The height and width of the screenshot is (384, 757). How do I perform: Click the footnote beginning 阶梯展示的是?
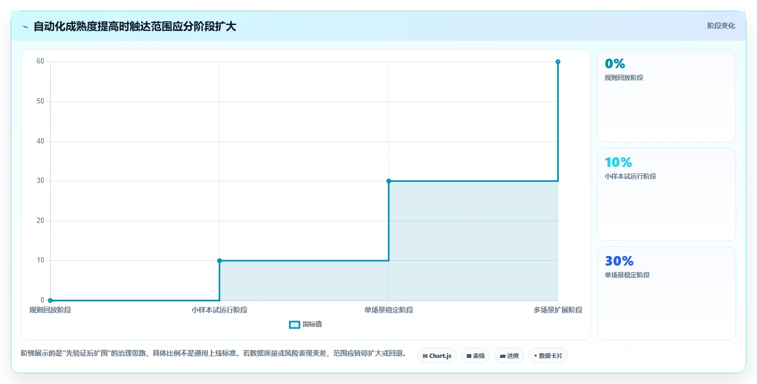[x=215, y=353]
